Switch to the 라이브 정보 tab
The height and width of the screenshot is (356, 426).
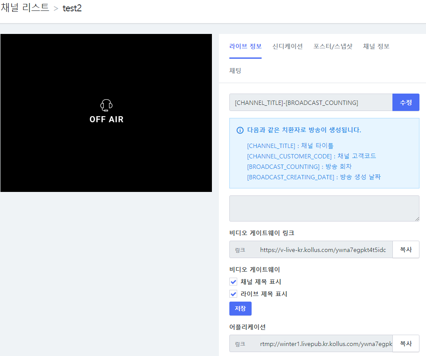(x=245, y=47)
